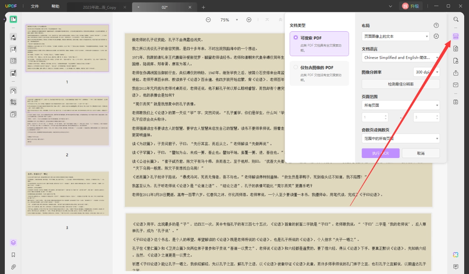Expand the 页面范围 所有页面 dropdown
The image size is (469, 274).
pyautogui.click(x=401, y=105)
